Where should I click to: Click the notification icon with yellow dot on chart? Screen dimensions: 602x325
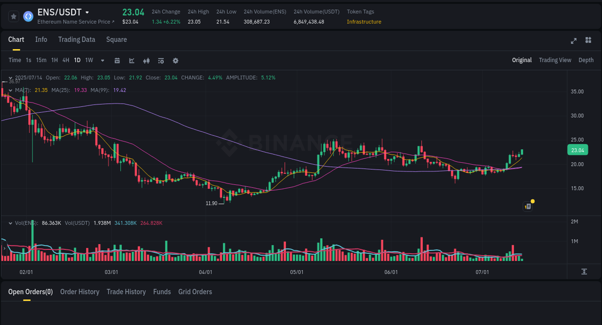point(527,206)
